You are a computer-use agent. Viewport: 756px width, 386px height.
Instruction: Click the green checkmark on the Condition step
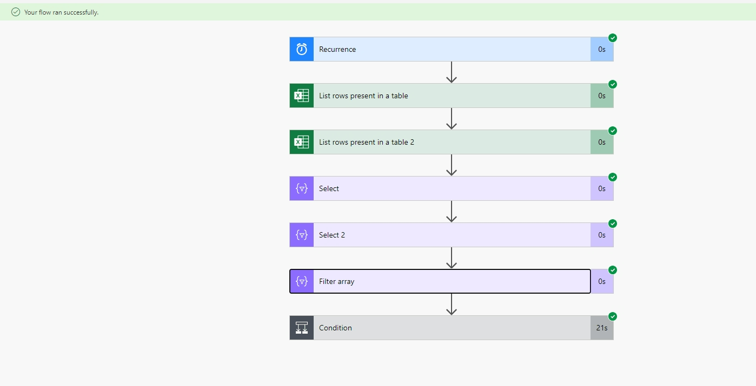(x=612, y=316)
